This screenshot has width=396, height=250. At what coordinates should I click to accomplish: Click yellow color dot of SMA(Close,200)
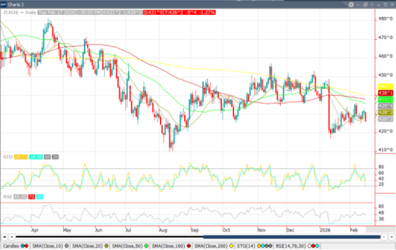(231, 246)
